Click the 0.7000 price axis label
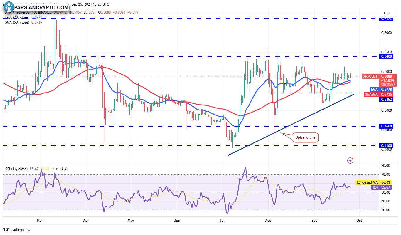The image size is (401, 235). pyautogui.click(x=386, y=33)
